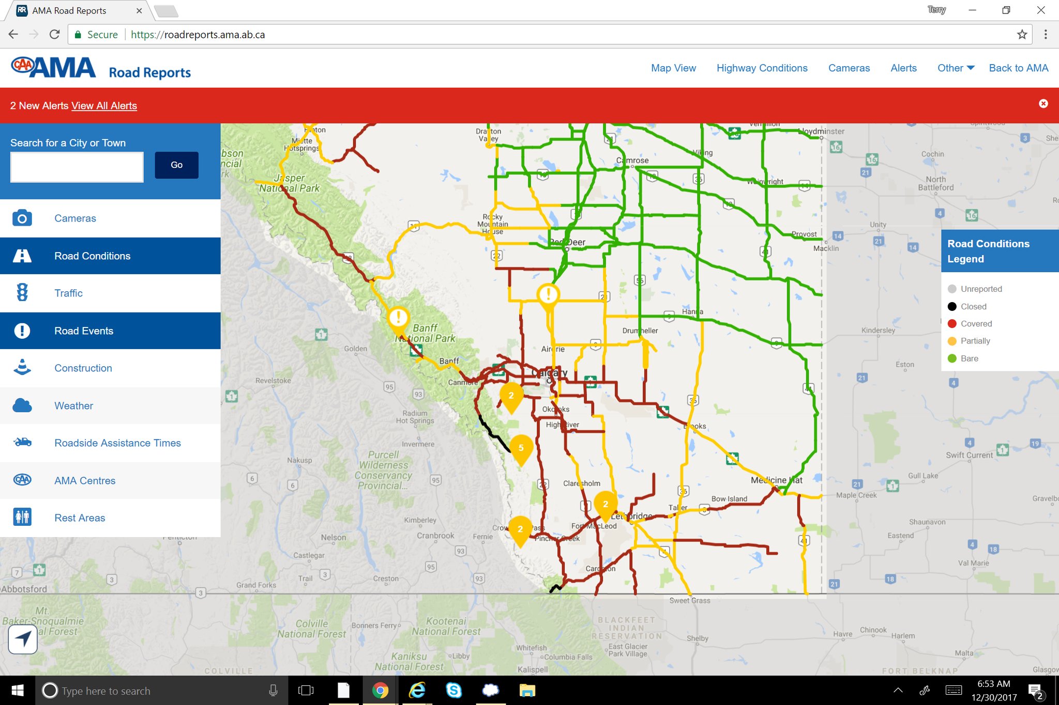Reload the page in Chrome

tap(54, 35)
